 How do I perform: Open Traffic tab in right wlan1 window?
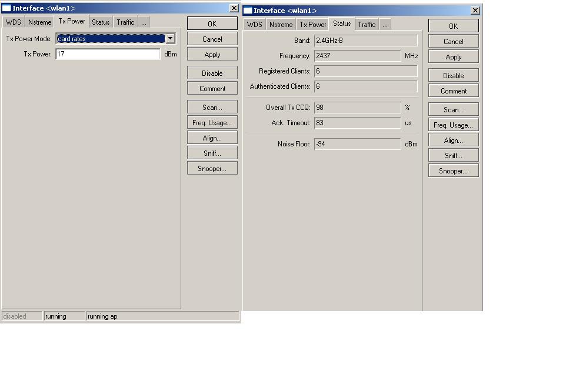pos(367,25)
